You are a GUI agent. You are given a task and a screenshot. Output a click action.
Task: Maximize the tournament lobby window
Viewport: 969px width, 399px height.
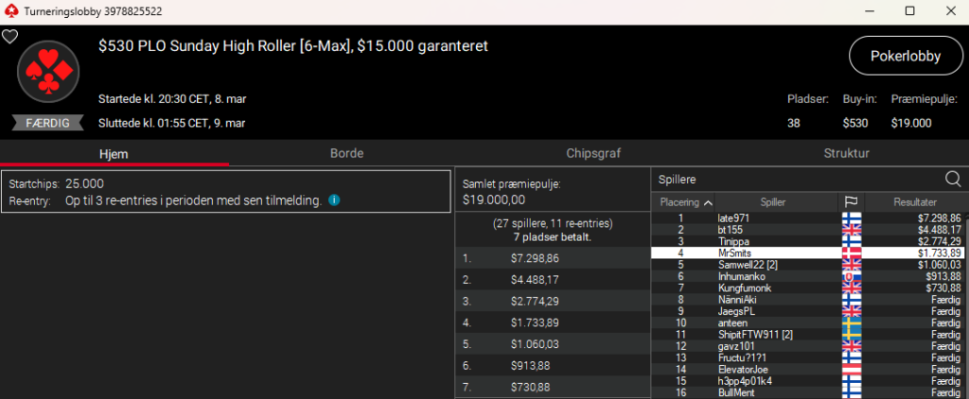tap(910, 10)
